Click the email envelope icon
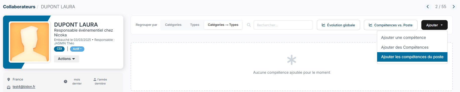 [x=9, y=87]
